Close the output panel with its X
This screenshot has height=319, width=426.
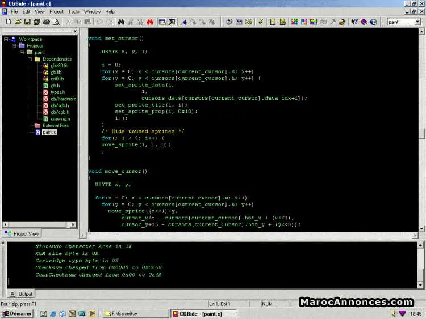(x=3, y=243)
